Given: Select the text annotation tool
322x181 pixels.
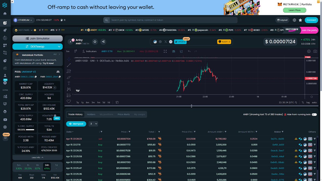Looking at the screenshot, I should click(69, 83).
